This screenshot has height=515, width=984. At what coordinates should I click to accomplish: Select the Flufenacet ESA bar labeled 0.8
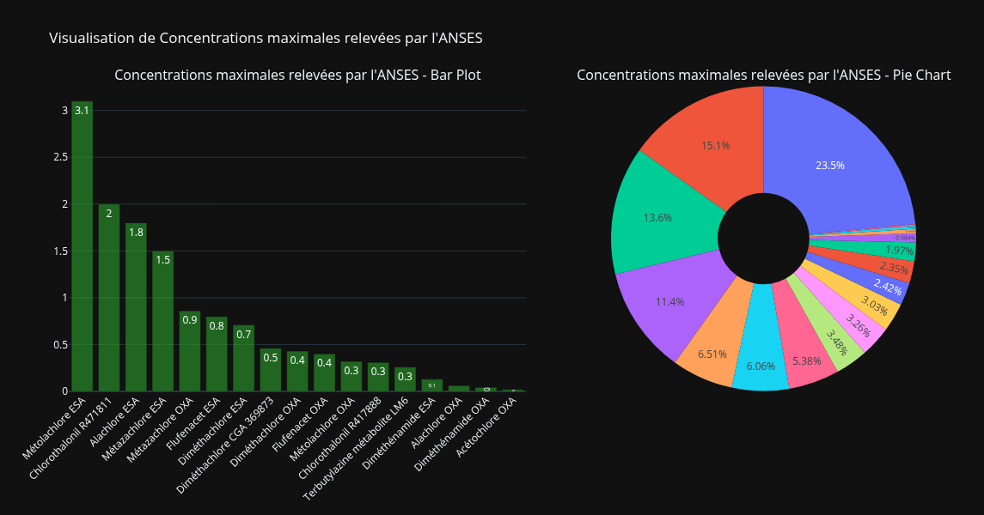click(x=217, y=354)
